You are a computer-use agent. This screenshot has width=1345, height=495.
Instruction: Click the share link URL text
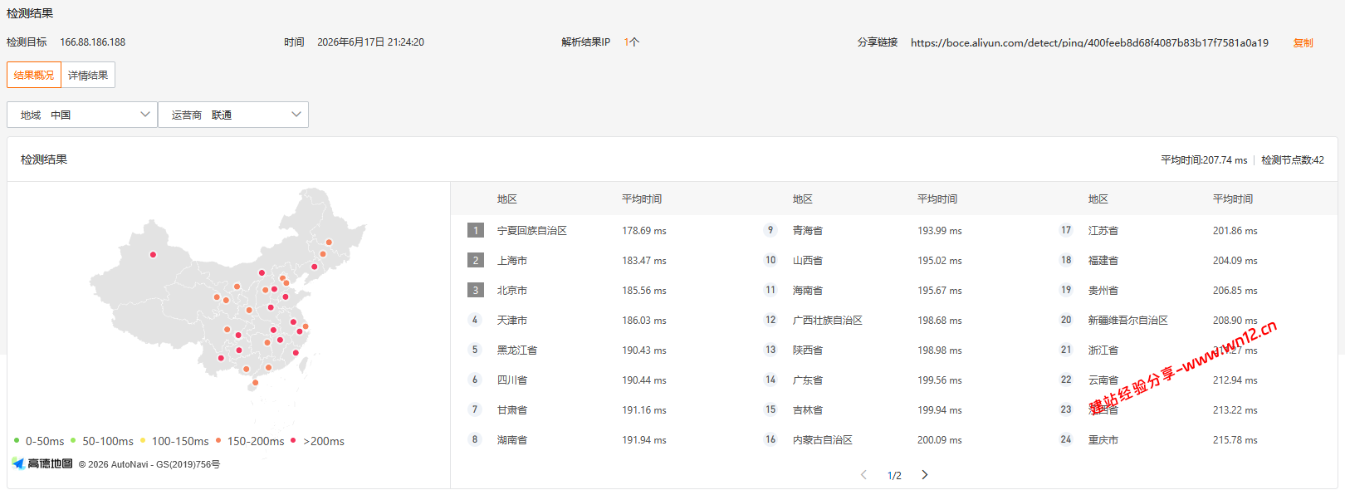(x=1089, y=42)
